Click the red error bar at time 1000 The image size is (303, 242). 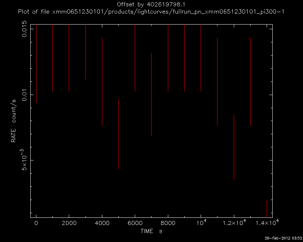point(52,58)
